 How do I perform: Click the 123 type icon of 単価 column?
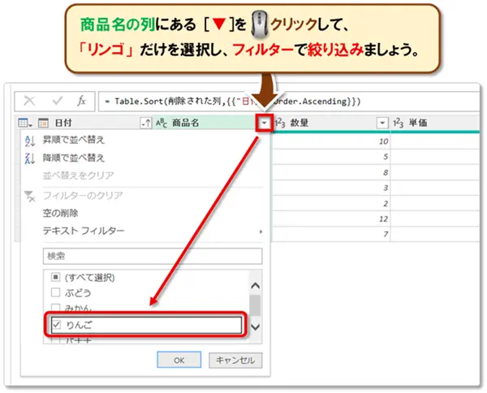399,123
